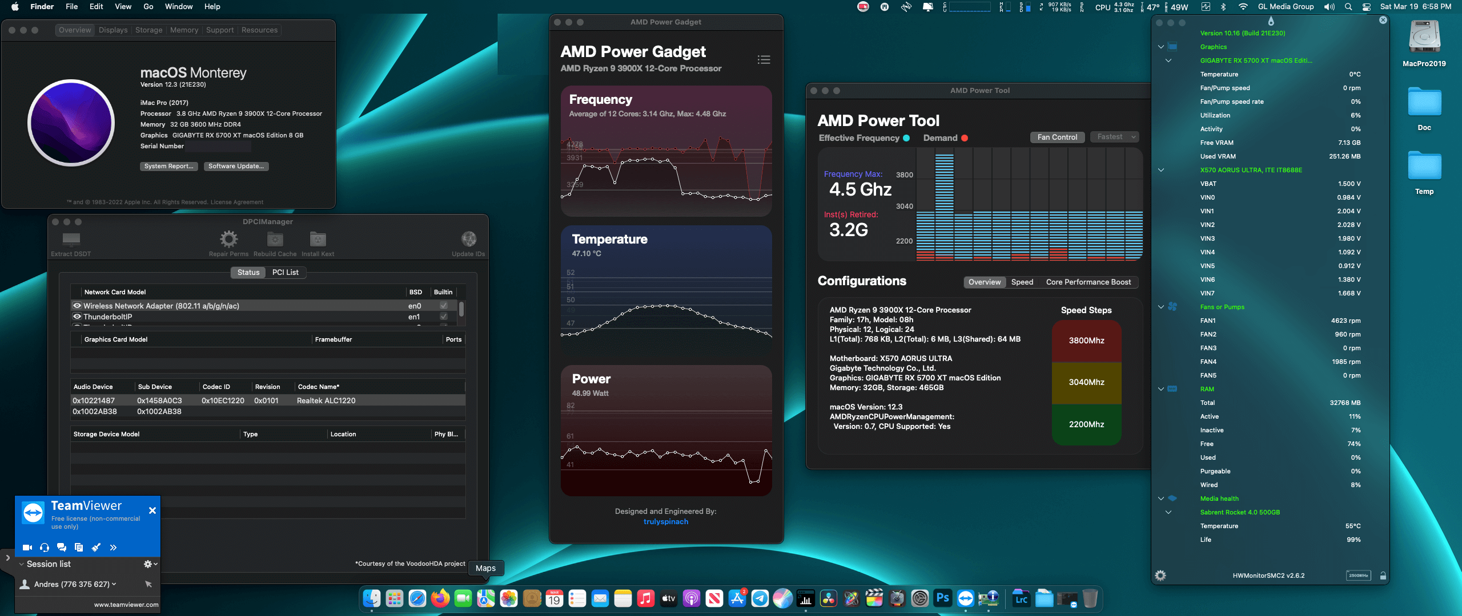Viewport: 1462px width, 616px height.
Task: Click System Report button
Action: point(169,166)
